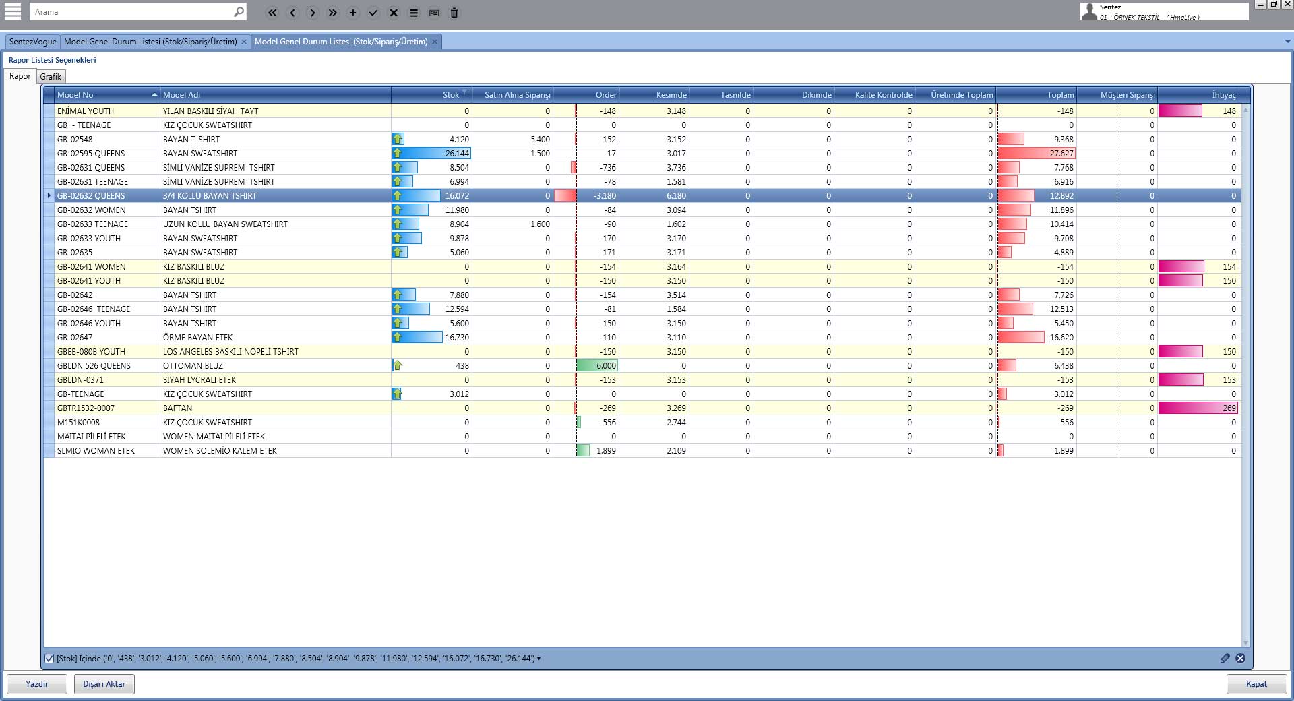The height and width of the screenshot is (701, 1294).
Task: Click the Üretimde Toplam column header
Action: [x=955, y=95]
